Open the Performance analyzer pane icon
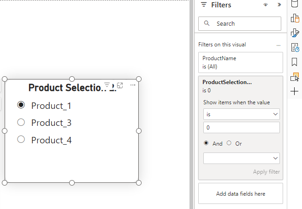The image size is (302, 209). [x=295, y=47]
